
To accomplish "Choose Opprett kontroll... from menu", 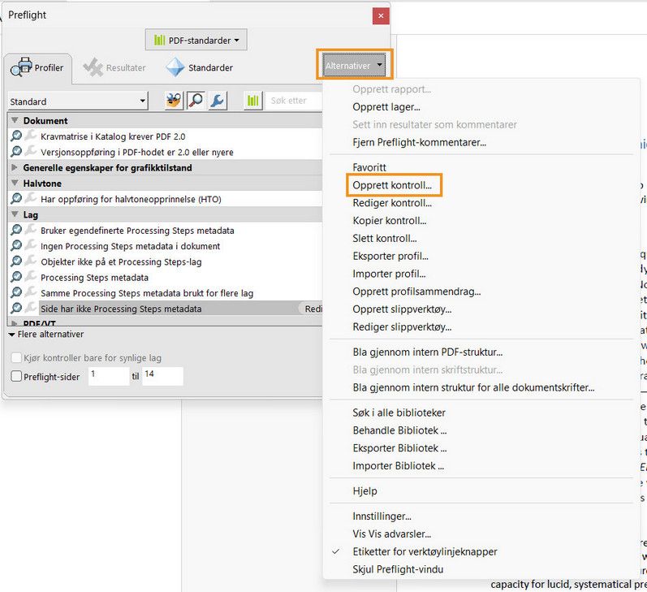I will [x=392, y=185].
